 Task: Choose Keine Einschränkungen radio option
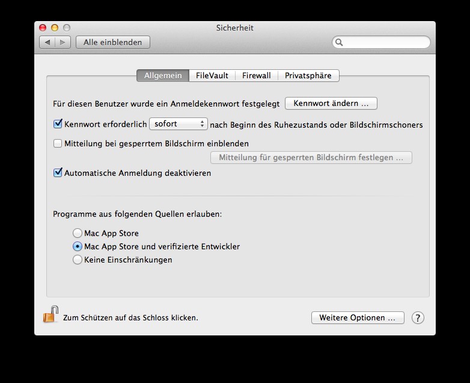[x=77, y=260]
